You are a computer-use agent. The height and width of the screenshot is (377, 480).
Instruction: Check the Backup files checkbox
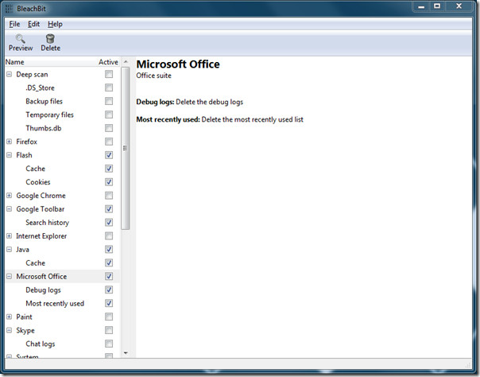pos(109,101)
